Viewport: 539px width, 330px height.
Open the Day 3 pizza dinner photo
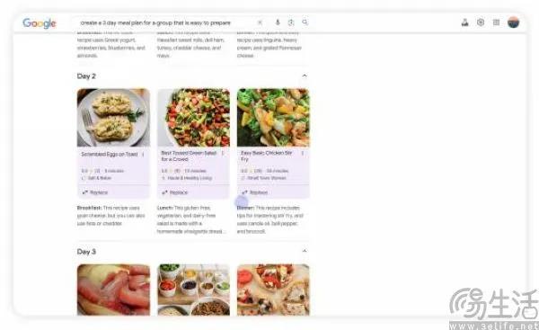273,290
